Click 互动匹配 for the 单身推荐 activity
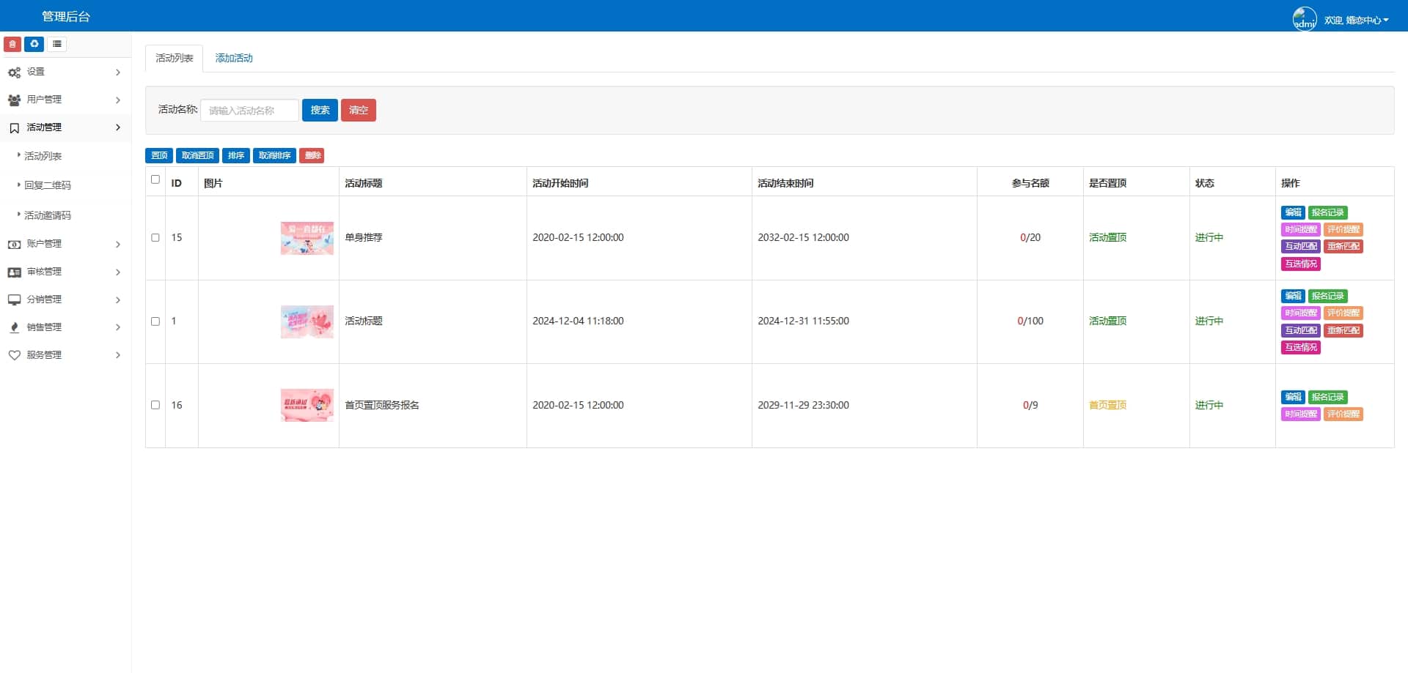1408x673 pixels. (x=1301, y=246)
